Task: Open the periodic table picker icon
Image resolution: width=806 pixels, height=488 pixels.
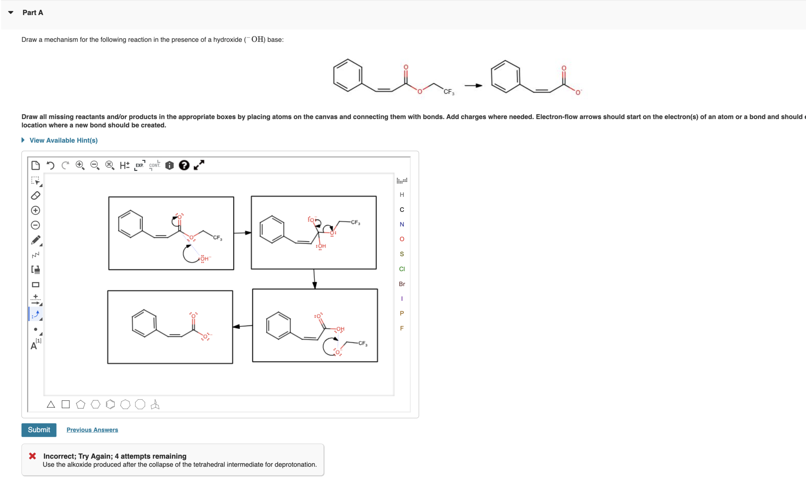Action: point(402,180)
